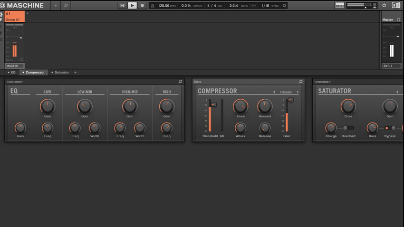Click the Compressor Ultra preset name

tap(198, 82)
